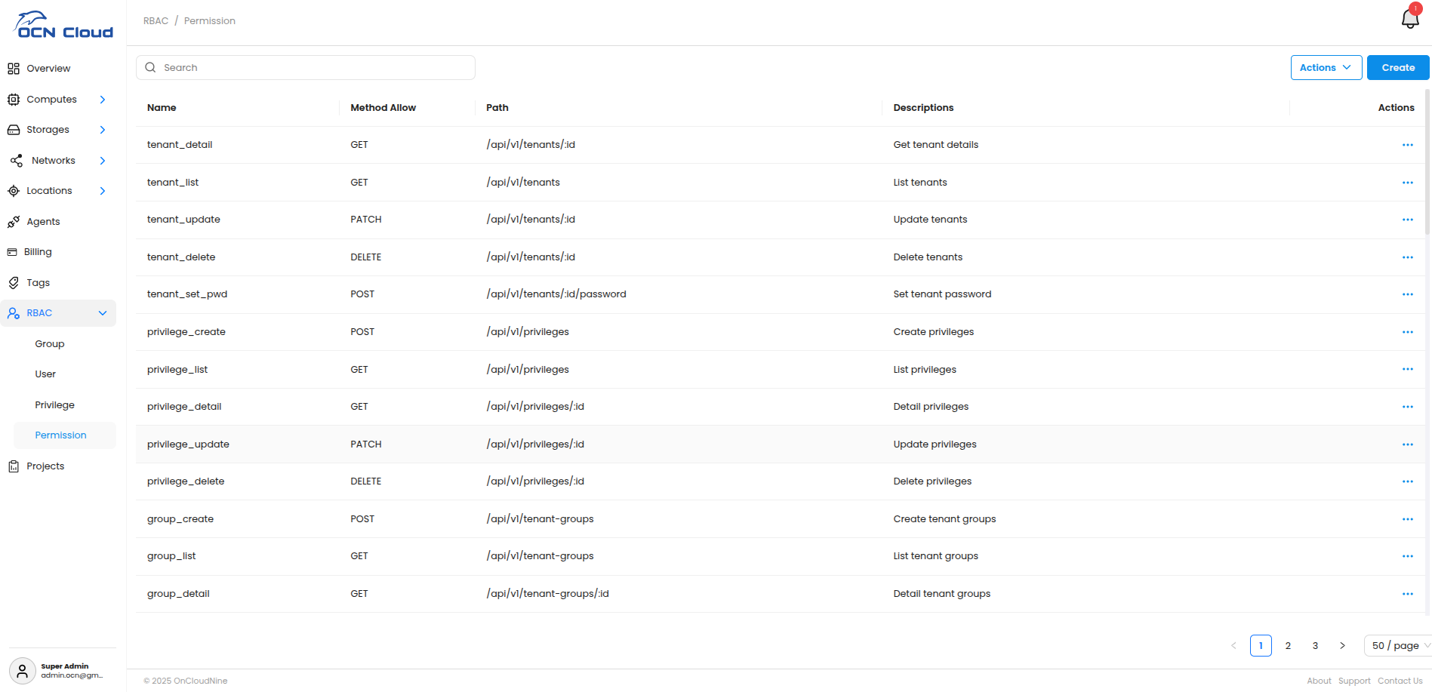Click the Super Admin avatar icon

22,670
